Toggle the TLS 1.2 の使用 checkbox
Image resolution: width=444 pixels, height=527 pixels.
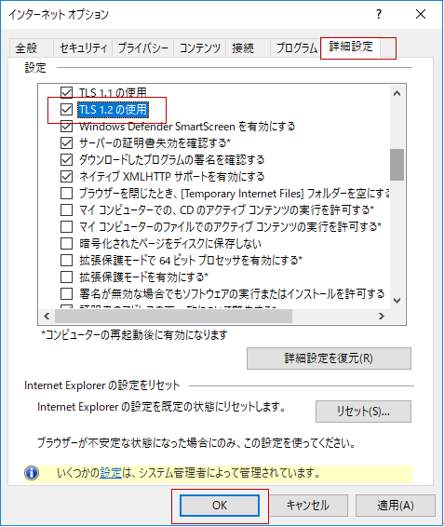point(66,109)
